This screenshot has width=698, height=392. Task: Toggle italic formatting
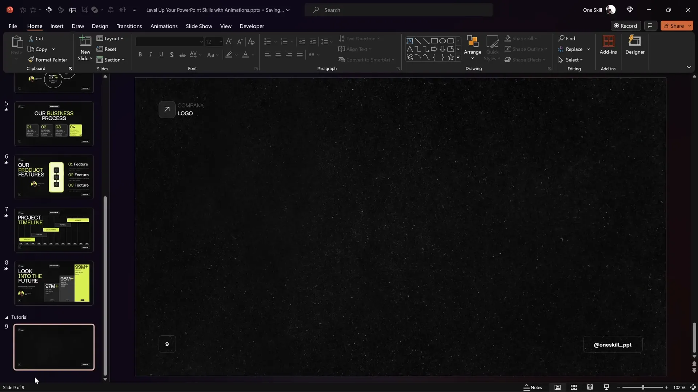(x=151, y=54)
